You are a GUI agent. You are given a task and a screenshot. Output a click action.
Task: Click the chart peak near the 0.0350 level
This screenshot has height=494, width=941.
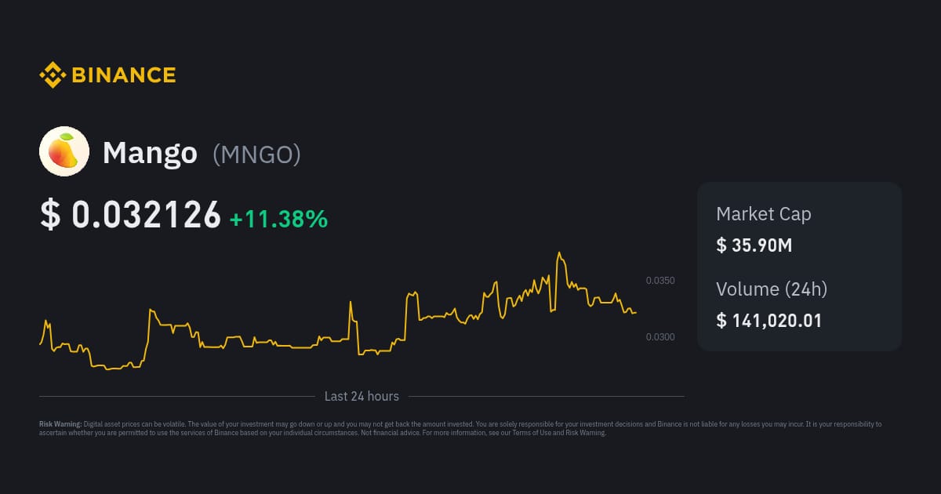[x=559, y=251]
